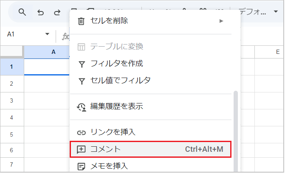Click the history clock icon beside 編集履歴を表示
Image resolution: width=285 pixels, height=173 pixels.
point(82,106)
